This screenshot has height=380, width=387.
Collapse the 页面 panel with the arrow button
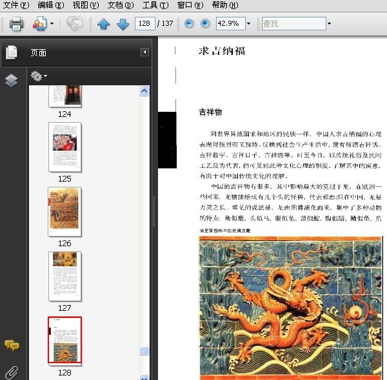144,52
